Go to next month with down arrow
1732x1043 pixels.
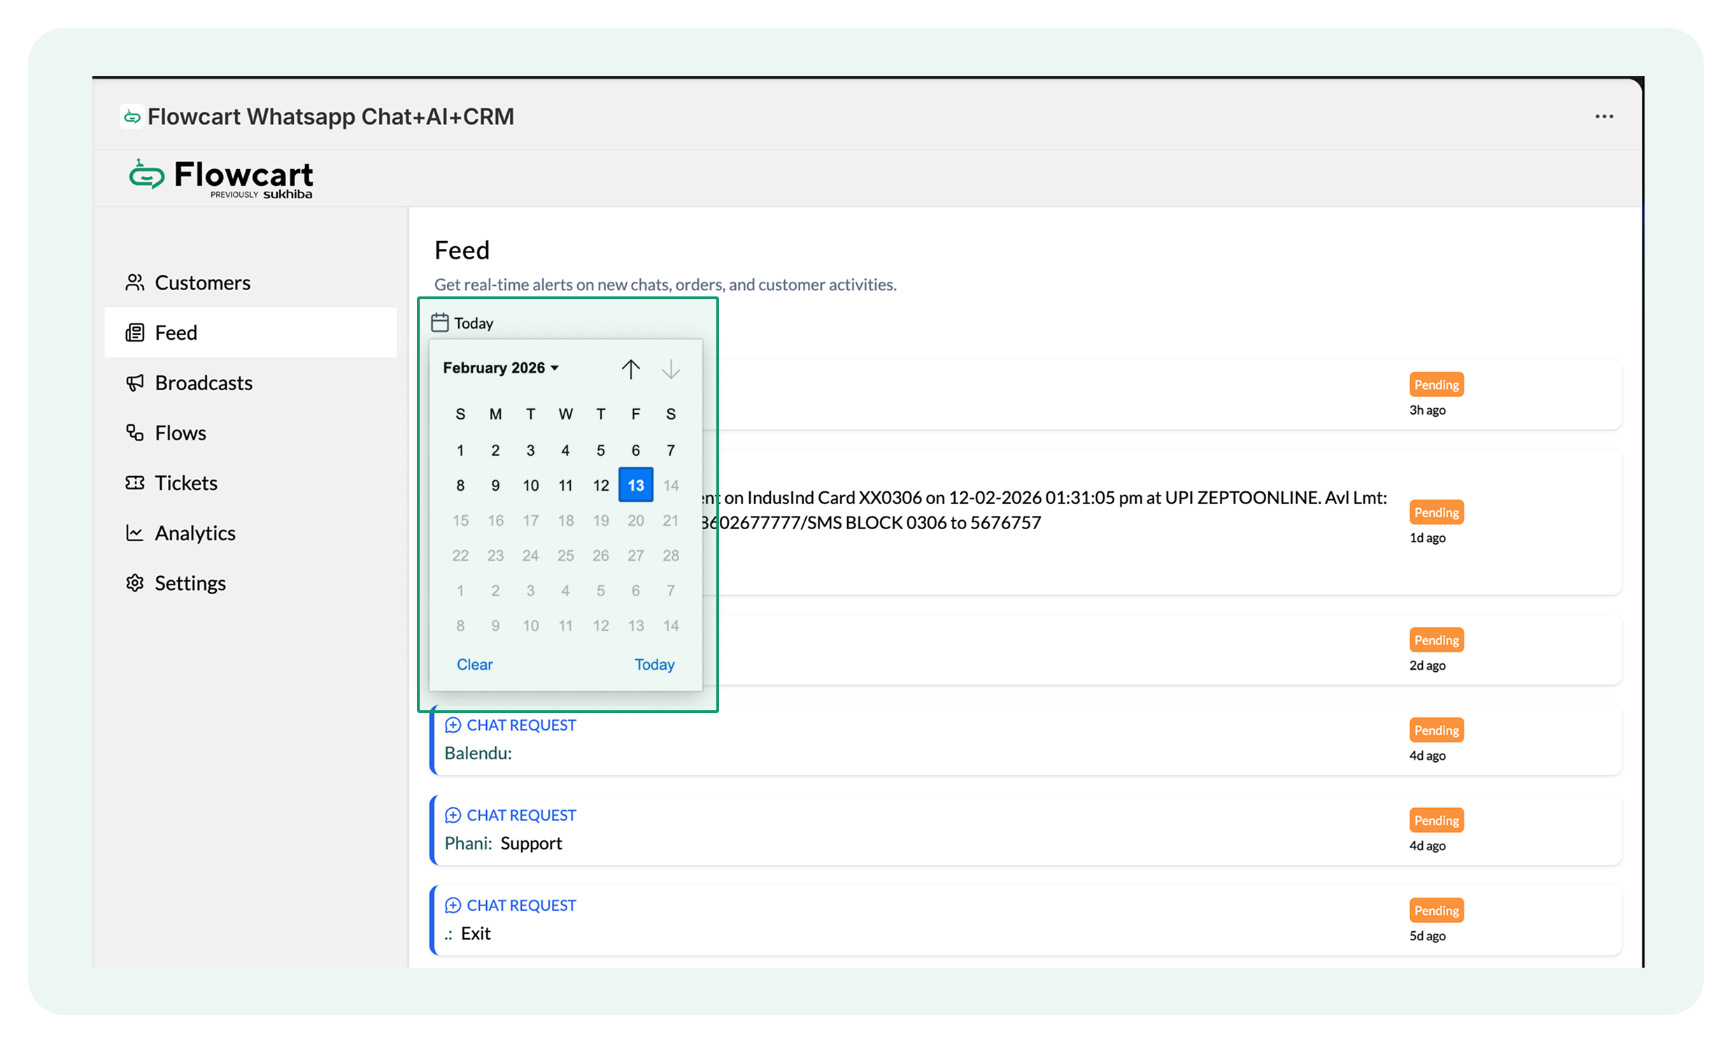pyautogui.click(x=671, y=368)
